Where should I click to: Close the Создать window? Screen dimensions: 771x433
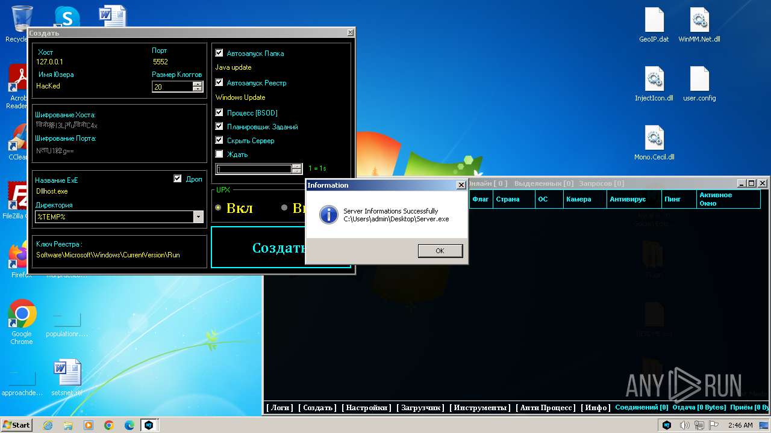[351, 32]
